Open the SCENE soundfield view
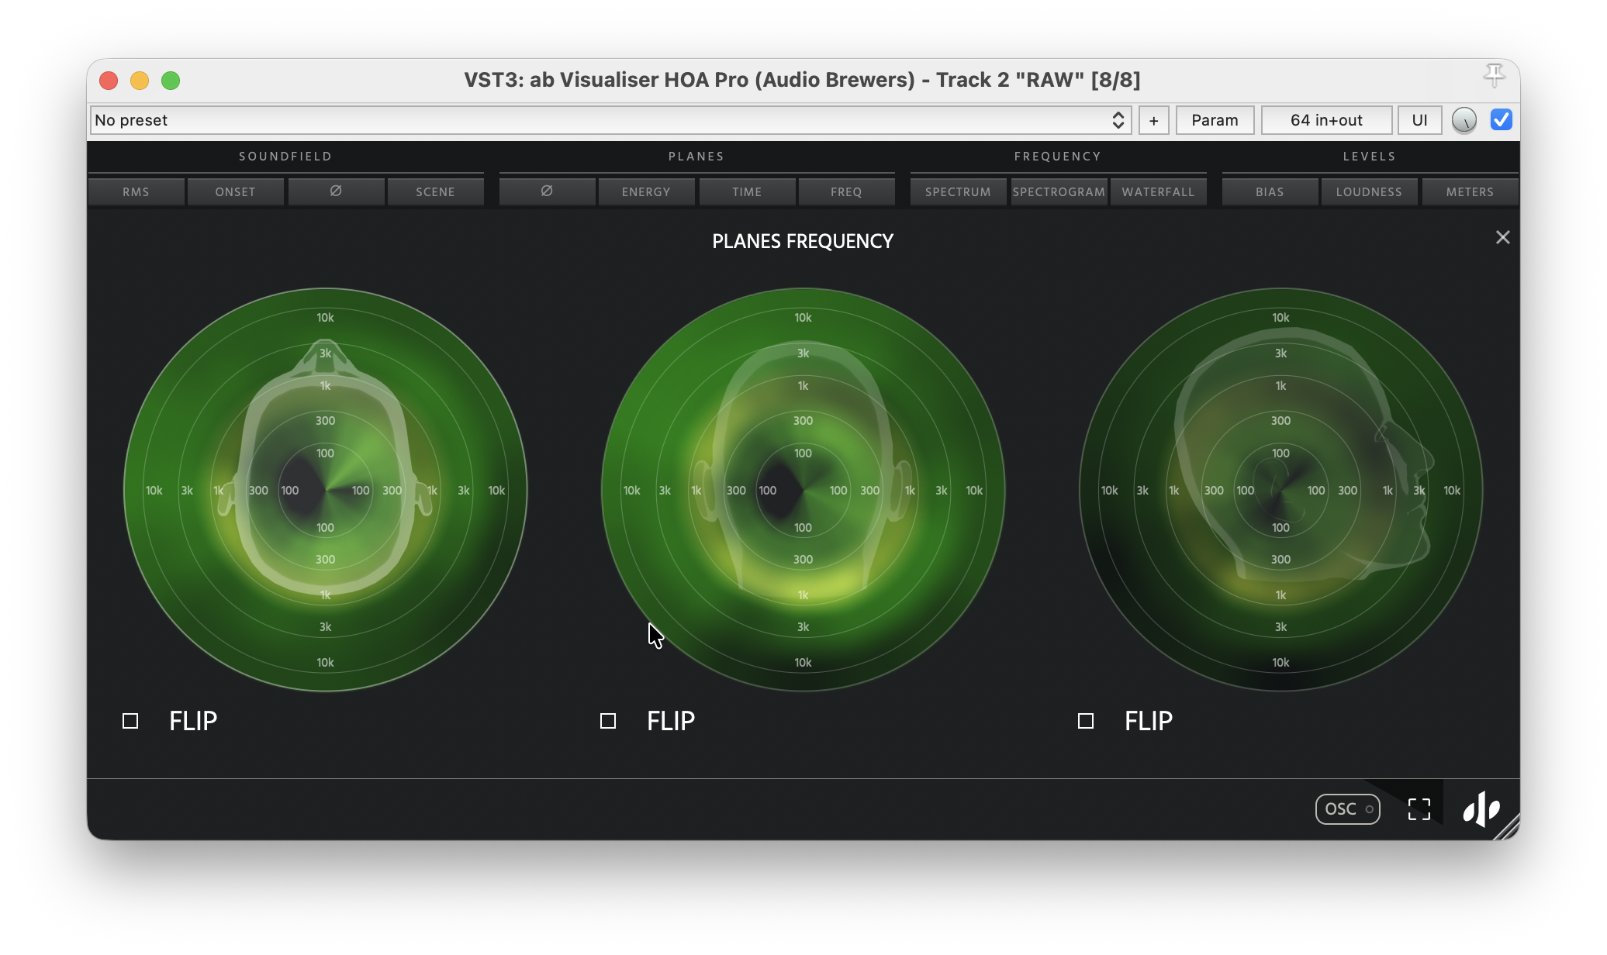The width and height of the screenshot is (1607, 955). coord(435,191)
